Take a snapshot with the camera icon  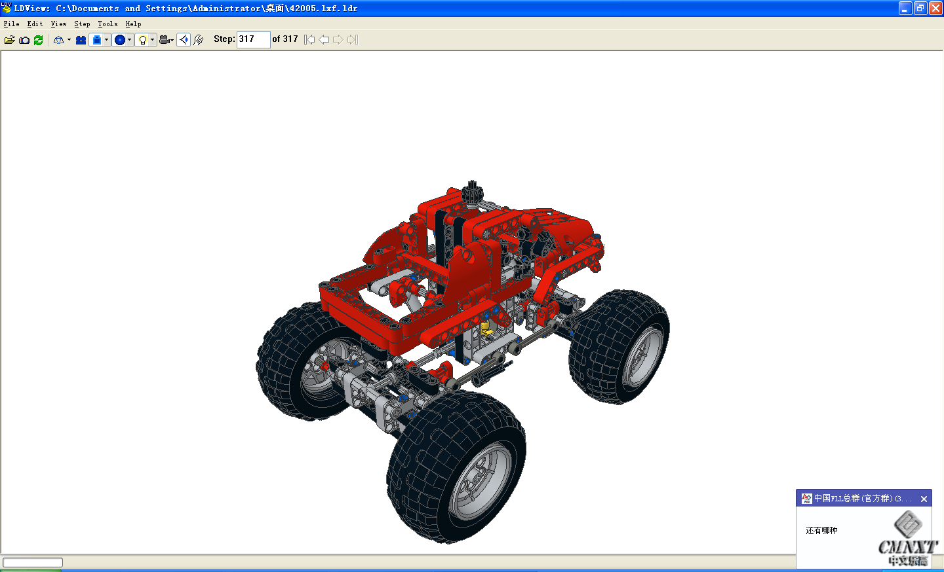[x=24, y=40]
